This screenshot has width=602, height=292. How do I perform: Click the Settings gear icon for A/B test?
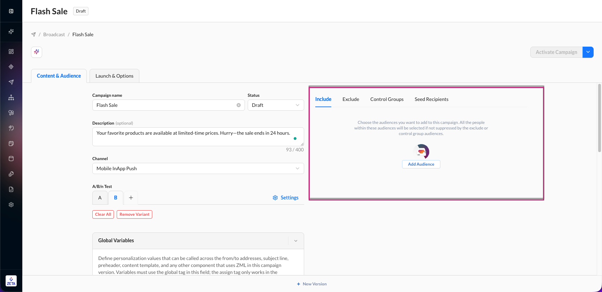[275, 198]
